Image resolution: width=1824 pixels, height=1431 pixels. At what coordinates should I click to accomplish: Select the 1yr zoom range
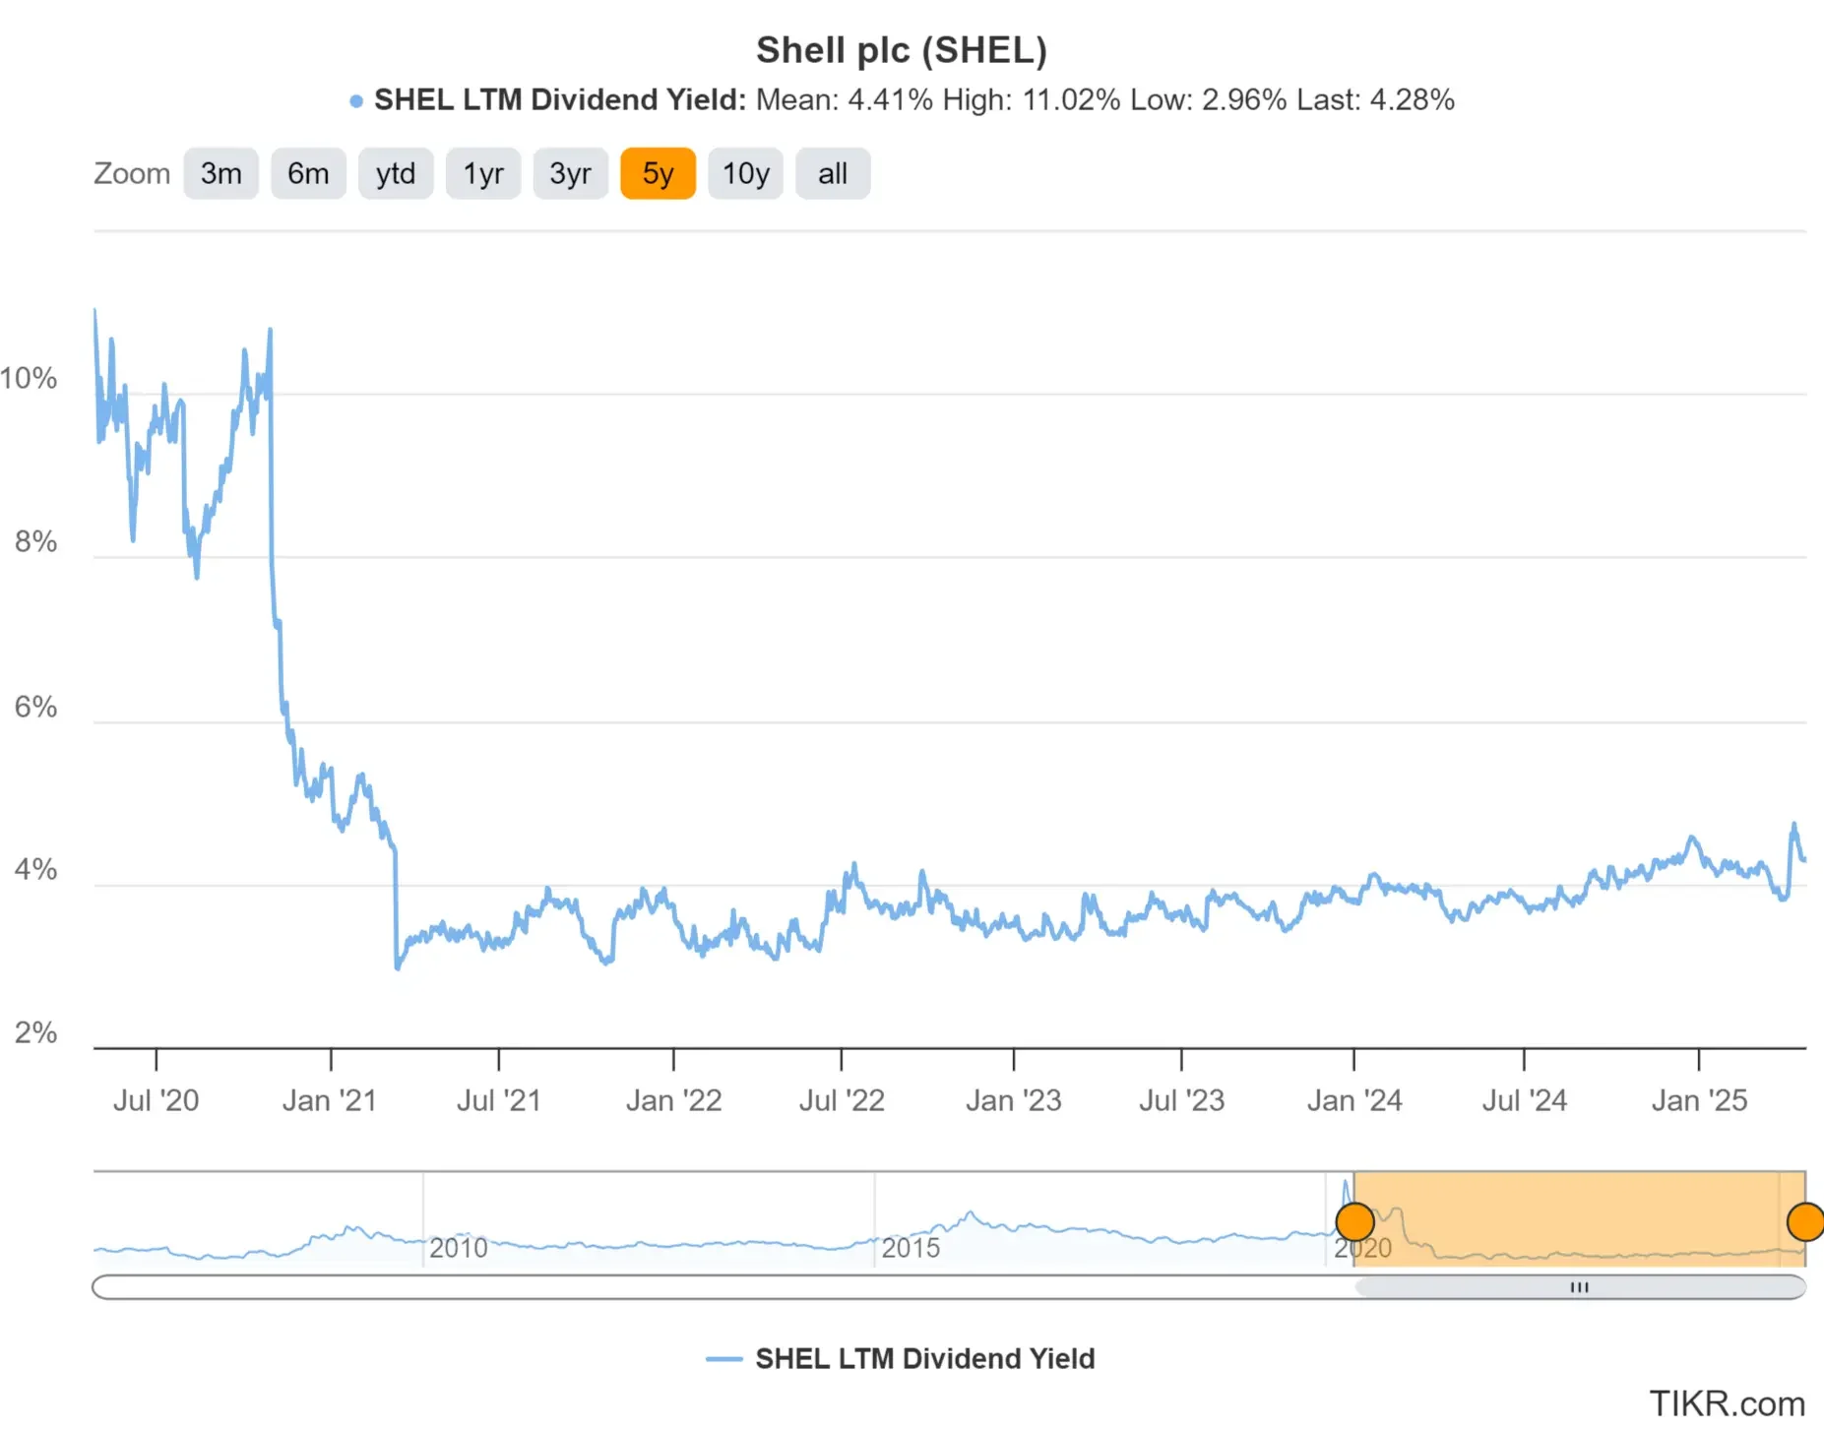click(x=483, y=173)
